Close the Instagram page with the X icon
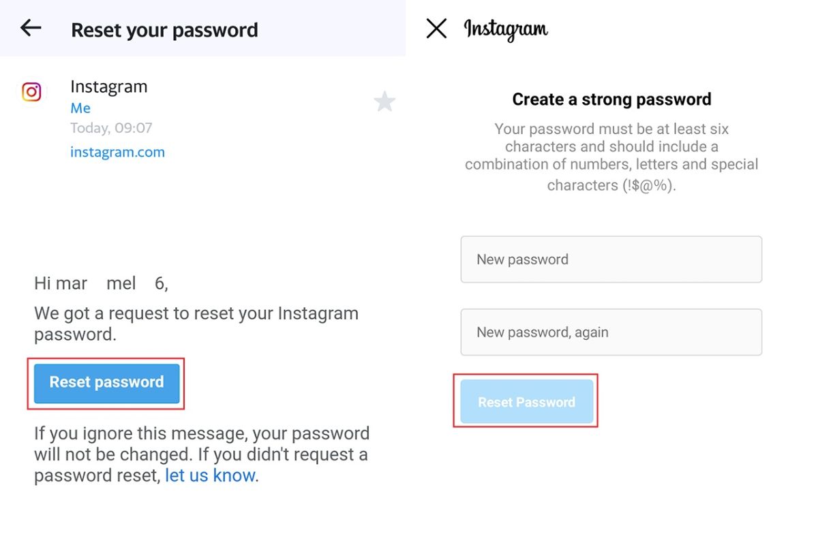The height and width of the screenshot is (536, 818). [436, 29]
